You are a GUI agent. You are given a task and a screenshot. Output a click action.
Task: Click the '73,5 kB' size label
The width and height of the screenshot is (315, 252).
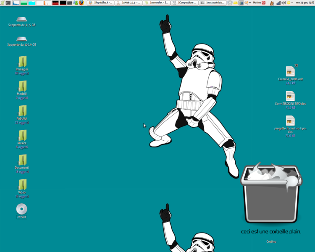pos(291,108)
